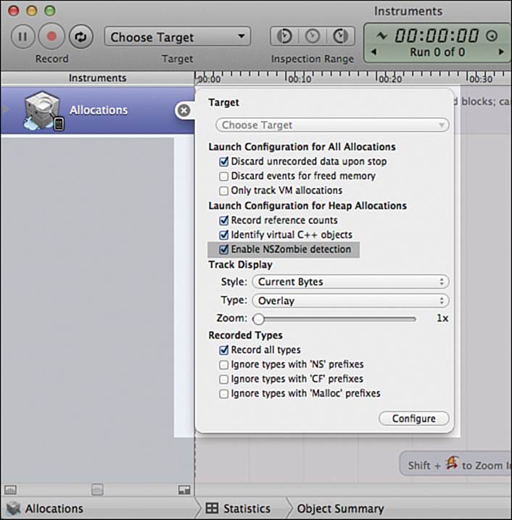Select Allocations in the bottom navigation bar
Viewport: 512px width, 520px height.
click(54, 508)
